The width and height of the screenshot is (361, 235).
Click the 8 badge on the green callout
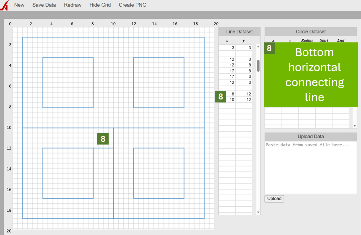point(269,48)
